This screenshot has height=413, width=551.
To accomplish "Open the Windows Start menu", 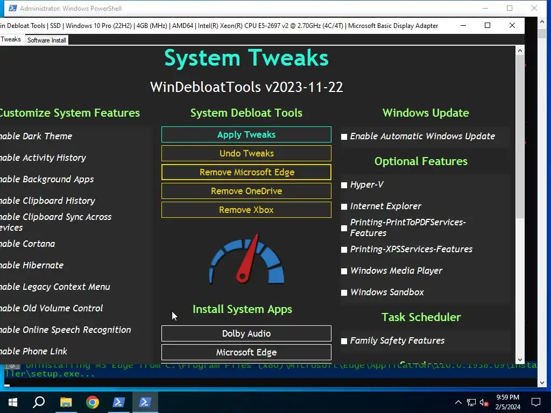I will [x=13, y=402].
